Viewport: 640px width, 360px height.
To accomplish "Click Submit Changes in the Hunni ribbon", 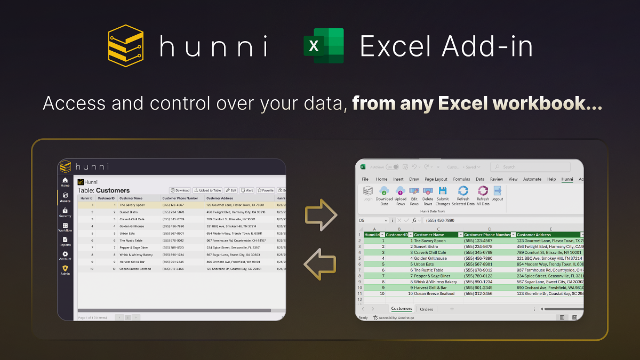I will click(443, 196).
